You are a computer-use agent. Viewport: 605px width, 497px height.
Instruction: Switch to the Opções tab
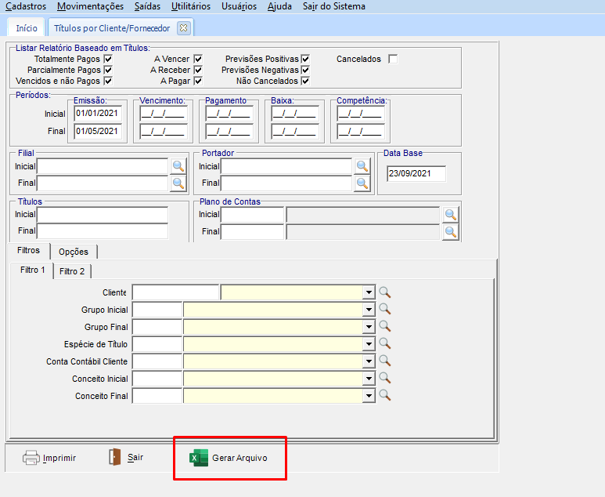coord(74,252)
